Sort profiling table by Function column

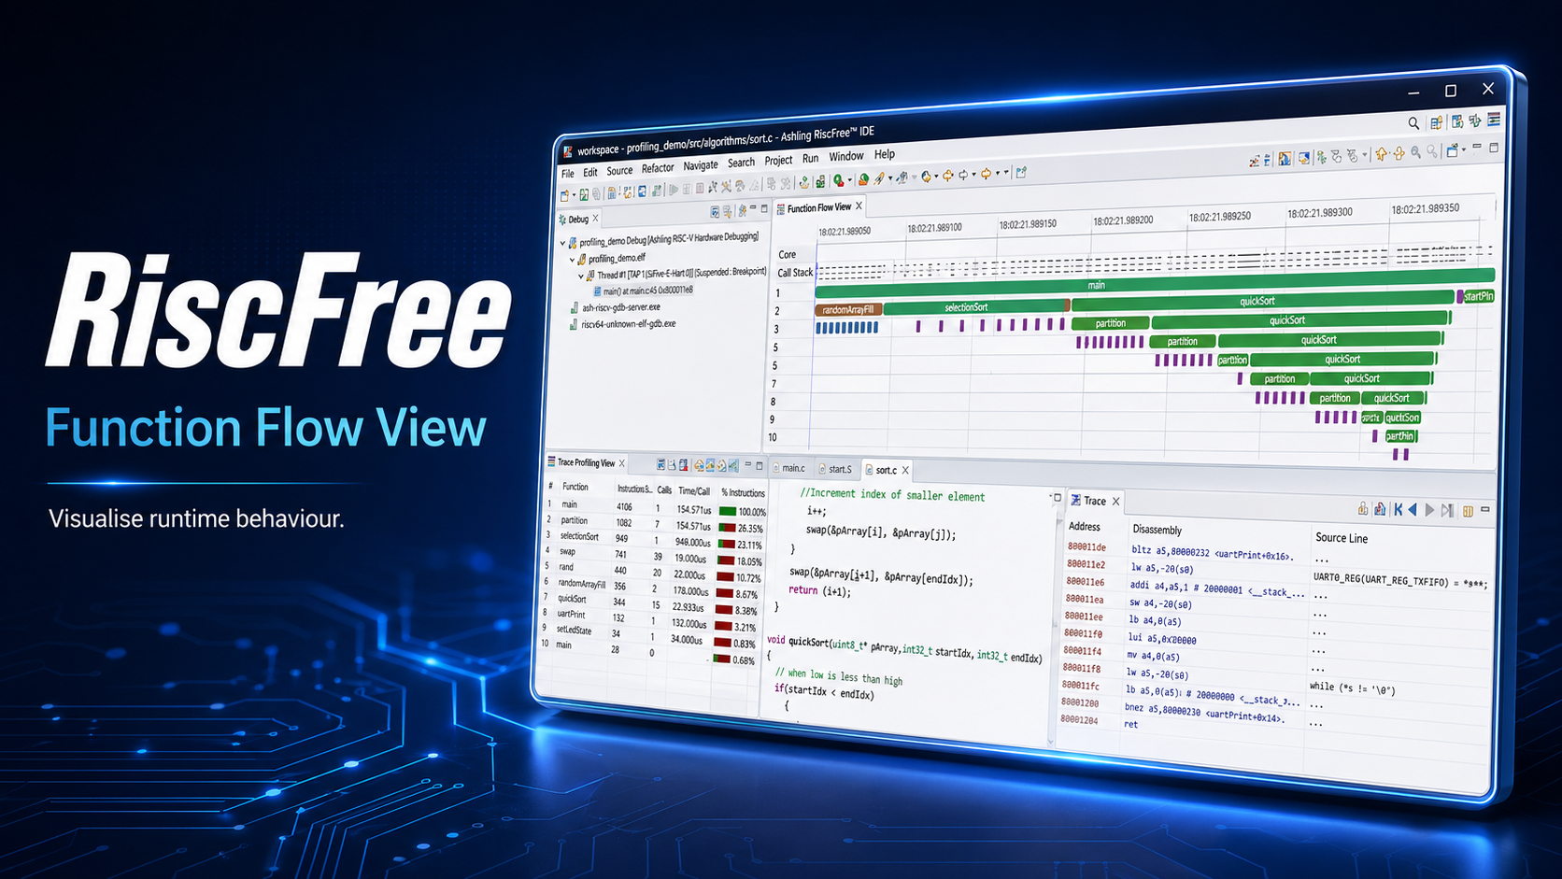[575, 487]
